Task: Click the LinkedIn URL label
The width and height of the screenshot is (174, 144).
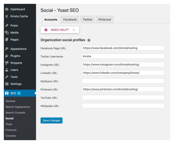Action: (x=49, y=73)
